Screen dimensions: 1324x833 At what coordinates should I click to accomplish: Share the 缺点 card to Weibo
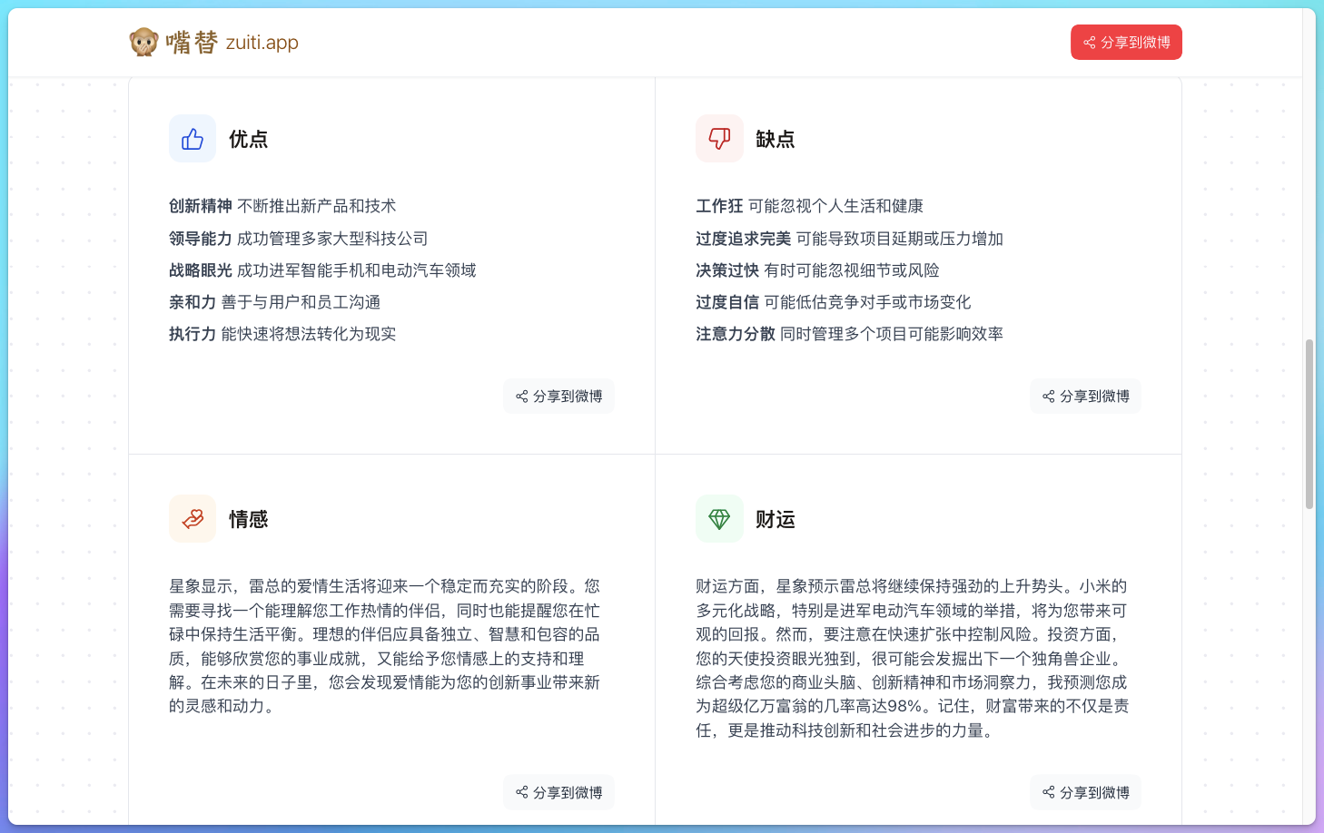tap(1085, 396)
